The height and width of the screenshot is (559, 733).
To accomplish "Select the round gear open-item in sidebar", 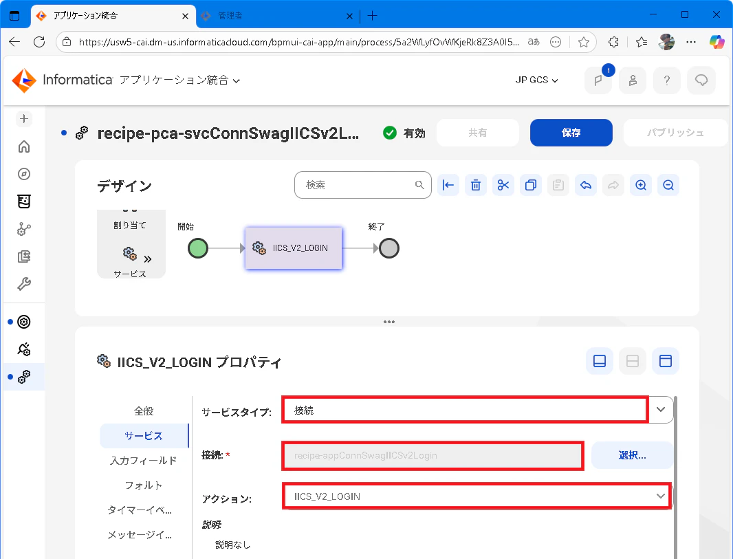I will click(24, 322).
